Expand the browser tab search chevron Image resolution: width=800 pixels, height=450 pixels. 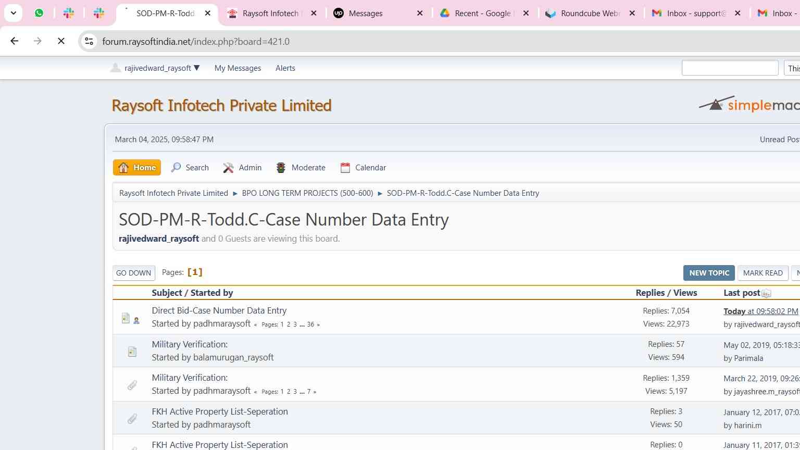pos(13,13)
